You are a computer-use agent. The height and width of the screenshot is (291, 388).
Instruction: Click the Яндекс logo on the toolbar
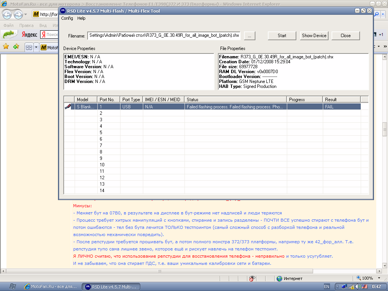pyautogui.click(x=30, y=34)
